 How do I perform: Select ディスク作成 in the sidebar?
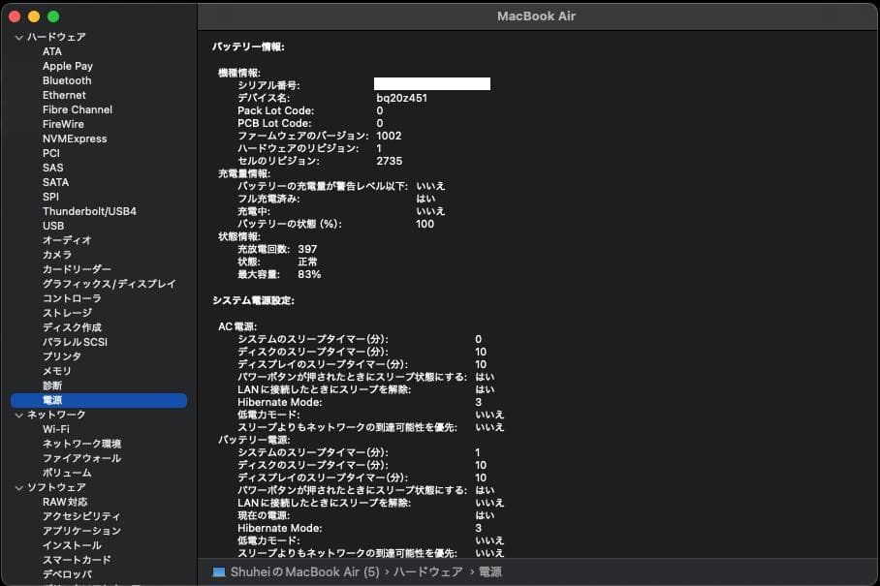click(x=72, y=328)
